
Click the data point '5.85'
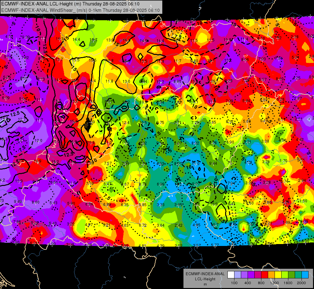143,205
